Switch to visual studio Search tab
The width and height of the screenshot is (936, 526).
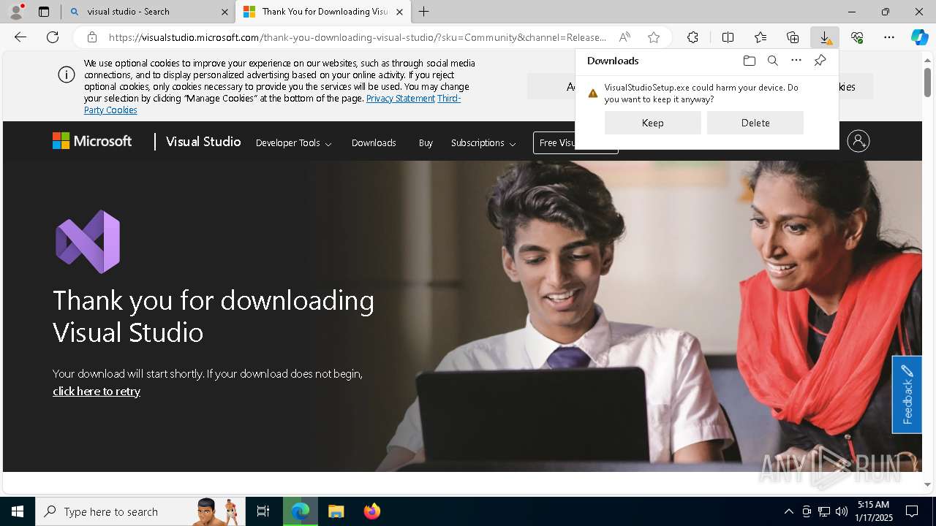coord(148,12)
